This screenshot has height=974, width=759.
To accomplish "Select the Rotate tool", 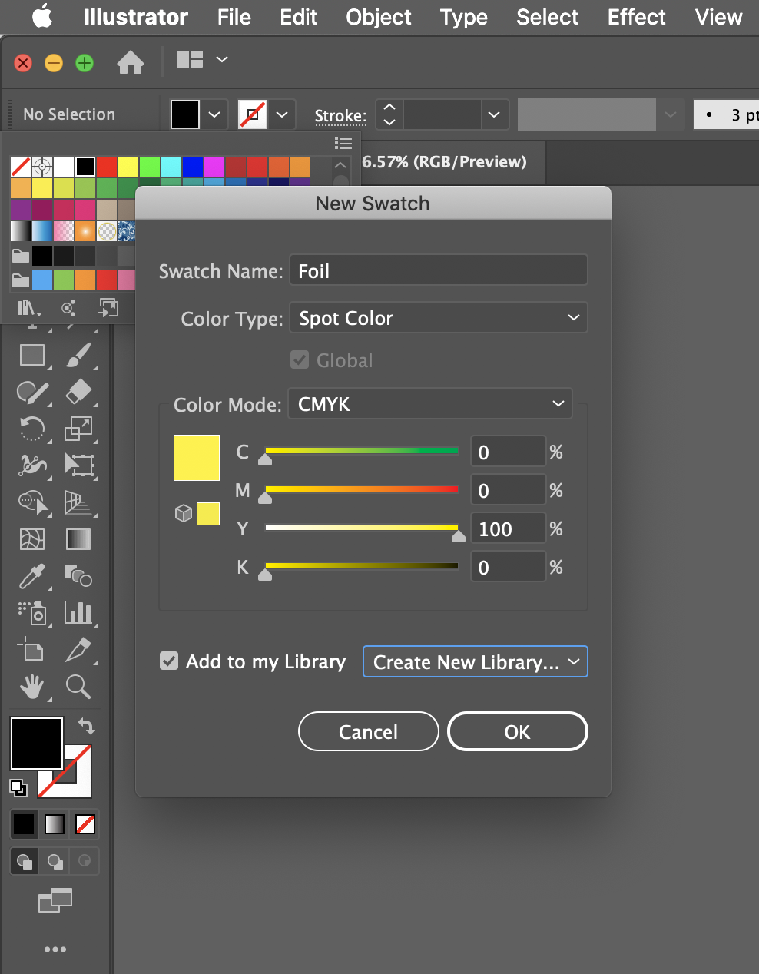I will [x=31, y=429].
